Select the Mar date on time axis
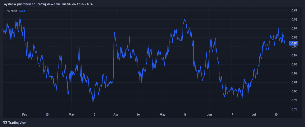305x127 pixels. 71,115
